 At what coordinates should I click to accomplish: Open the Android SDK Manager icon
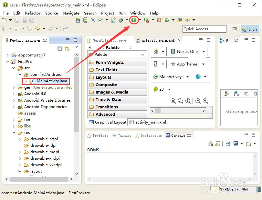(78, 20)
